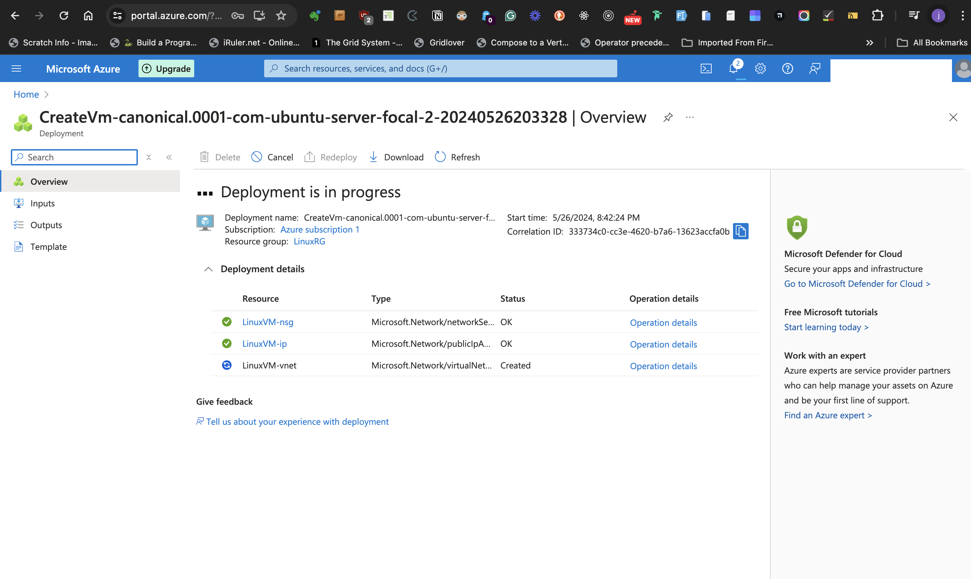The image size is (971, 579).
Task: Download the deployment template
Action: point(396,157)
